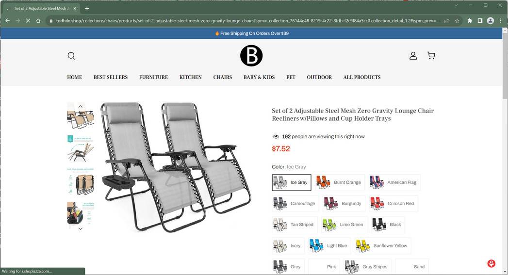The width and height of the screenshot is (508, 275).
Task: Click the address bar URL field
Action: pos(248,21)
